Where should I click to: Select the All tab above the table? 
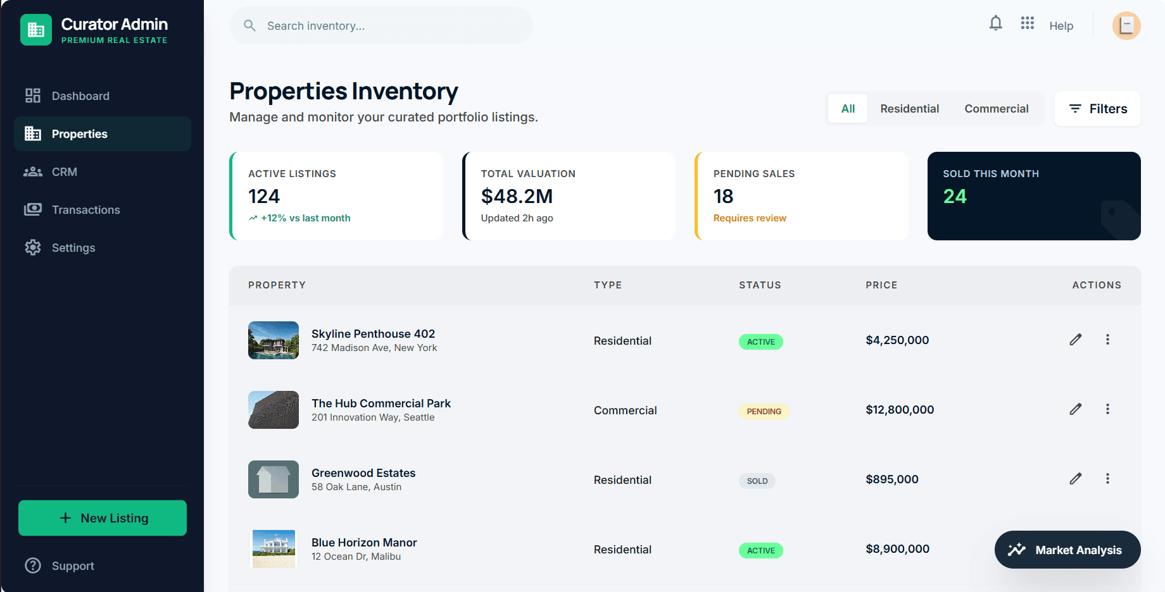coord(847,108)
